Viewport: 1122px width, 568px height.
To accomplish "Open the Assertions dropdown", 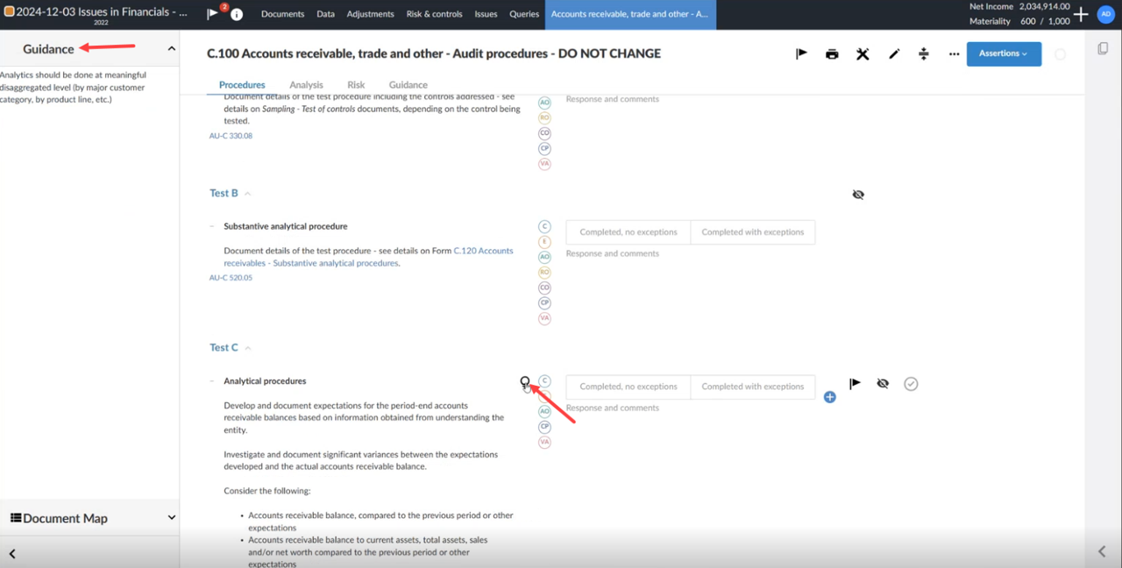I will tap(1004, 53).
